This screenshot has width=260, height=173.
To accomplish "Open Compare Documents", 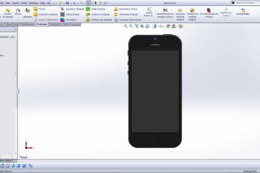I will [128, 20].
